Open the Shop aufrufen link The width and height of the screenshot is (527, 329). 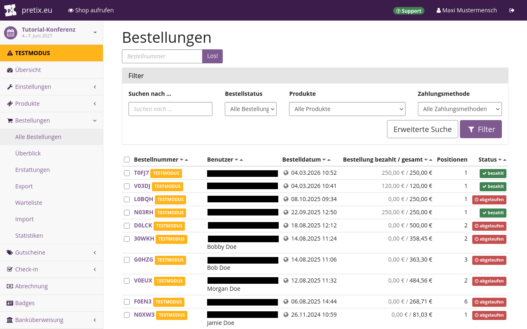[x=91, y=10]
